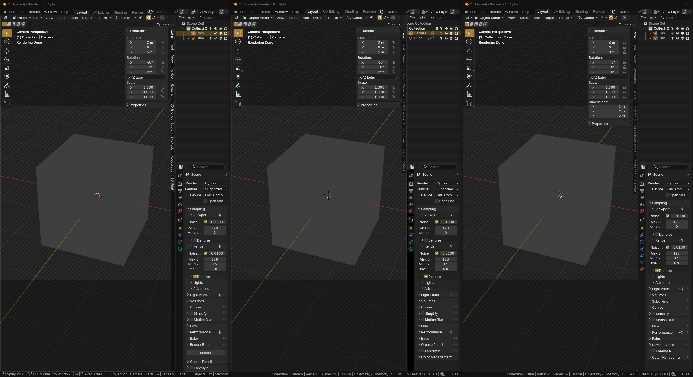The width and height of the screenshot is (693, 377).
Task: Open Options popover in Blender 5.0 viewport
Action: tap(396, 24)
